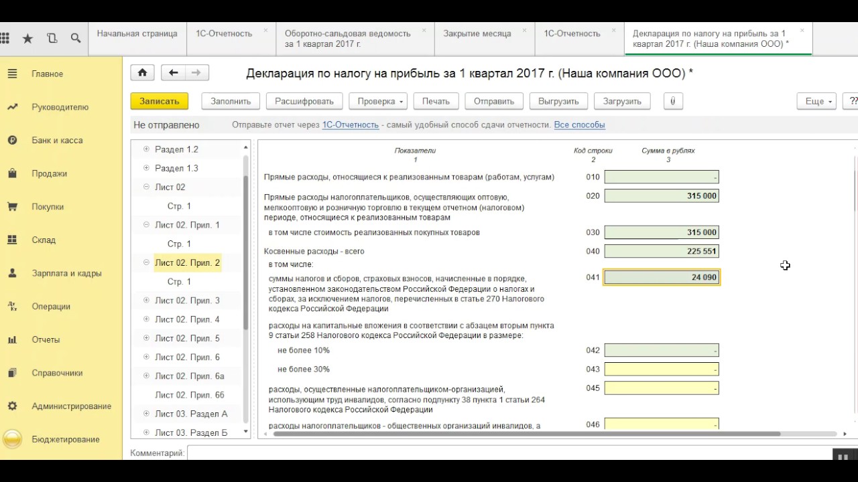This screenshot has height=482, width=858.
Task: Open the sections menu grid icon
Action: pyautogui.click(x=4, y=39)
